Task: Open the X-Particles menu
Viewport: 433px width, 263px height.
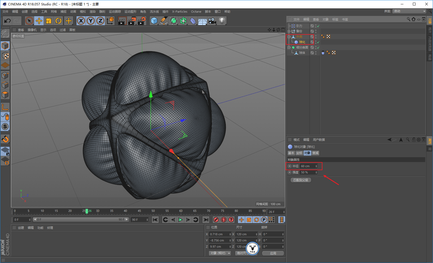Action: click(x=180, y=12)
